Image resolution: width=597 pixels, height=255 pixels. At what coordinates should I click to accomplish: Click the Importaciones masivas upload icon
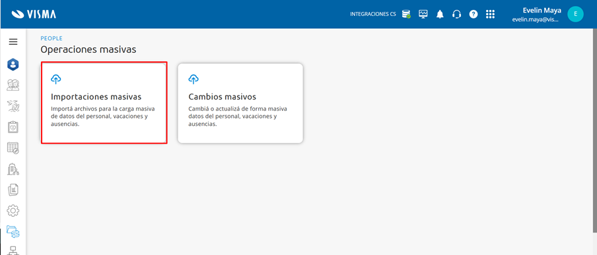[x=56, y=79]
